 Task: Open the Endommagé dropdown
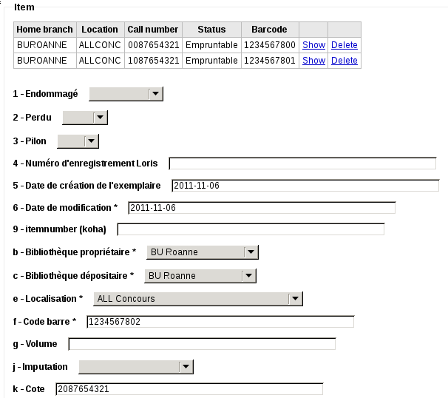tap(126, 93)
